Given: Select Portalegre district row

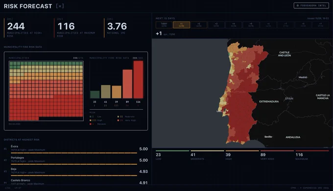Looking at the screenshot, I should click(x=76, y=161).
